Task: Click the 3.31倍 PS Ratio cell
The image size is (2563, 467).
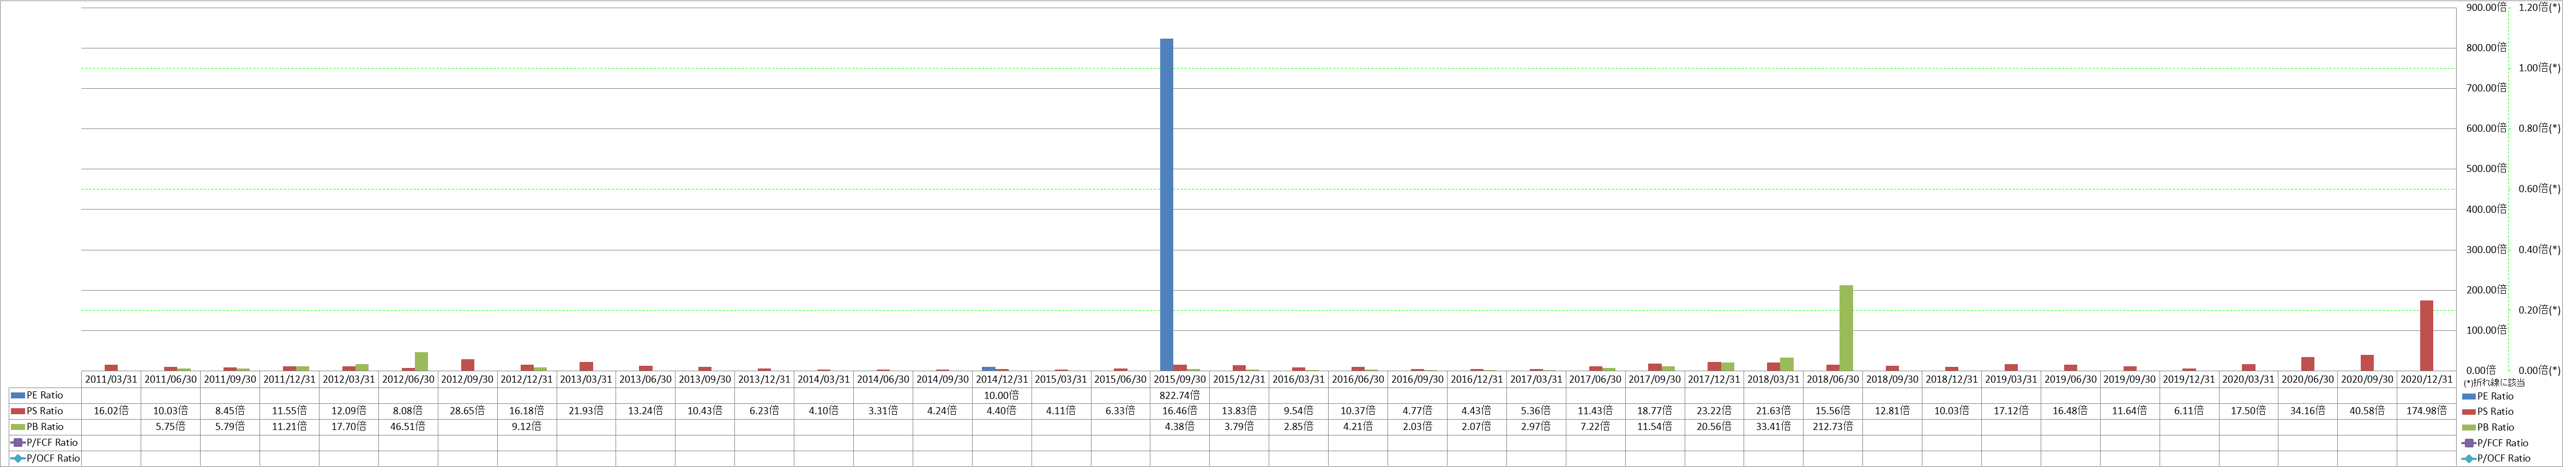Action: click(883, 411)
